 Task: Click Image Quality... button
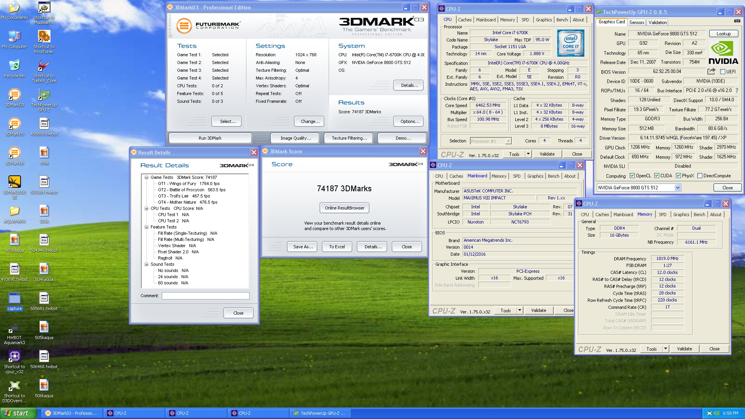click(x=296, y=138)
